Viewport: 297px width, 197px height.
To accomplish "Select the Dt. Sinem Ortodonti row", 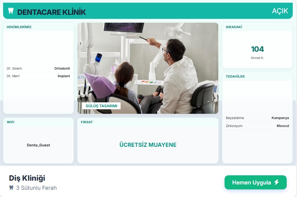I will (38, 68).
